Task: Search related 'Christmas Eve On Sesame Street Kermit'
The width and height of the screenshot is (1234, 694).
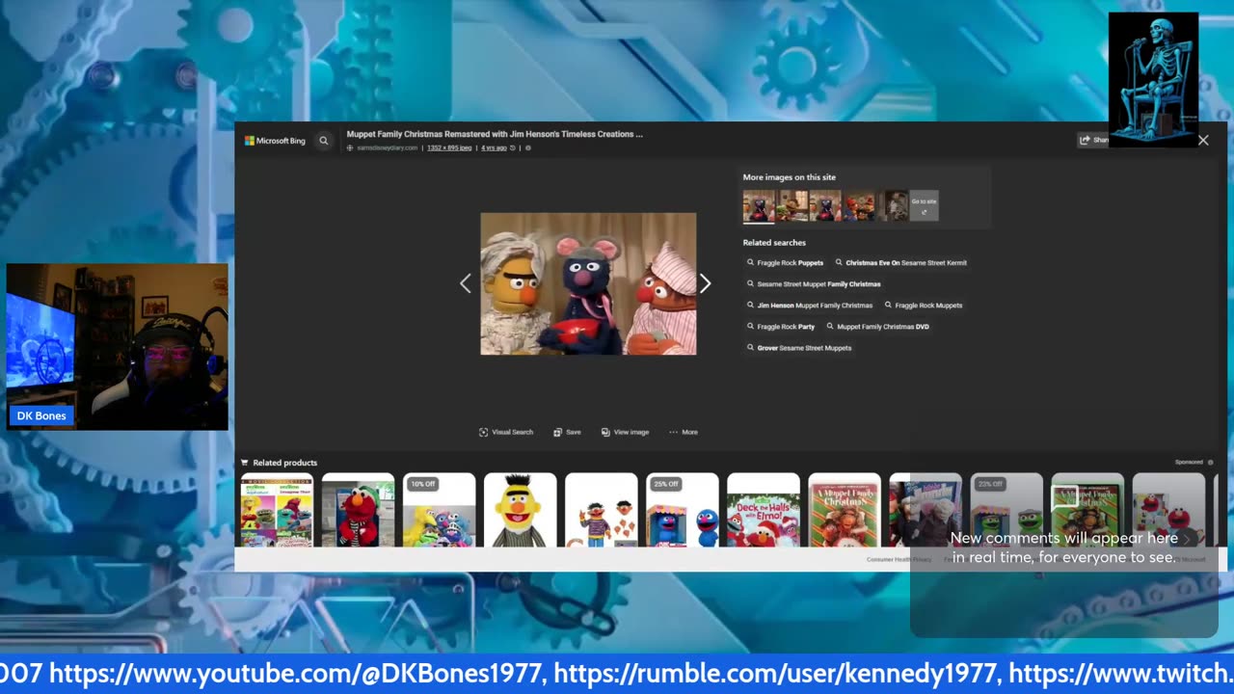Action: pyautogui.click(x=901, y=262)
